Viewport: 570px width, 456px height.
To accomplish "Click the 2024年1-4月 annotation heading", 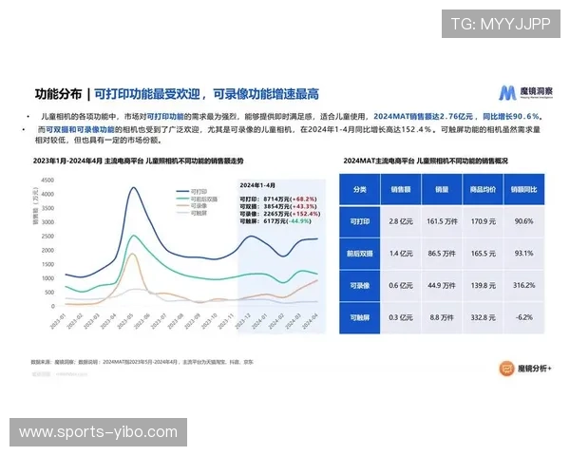I will (x=257, y=185).
